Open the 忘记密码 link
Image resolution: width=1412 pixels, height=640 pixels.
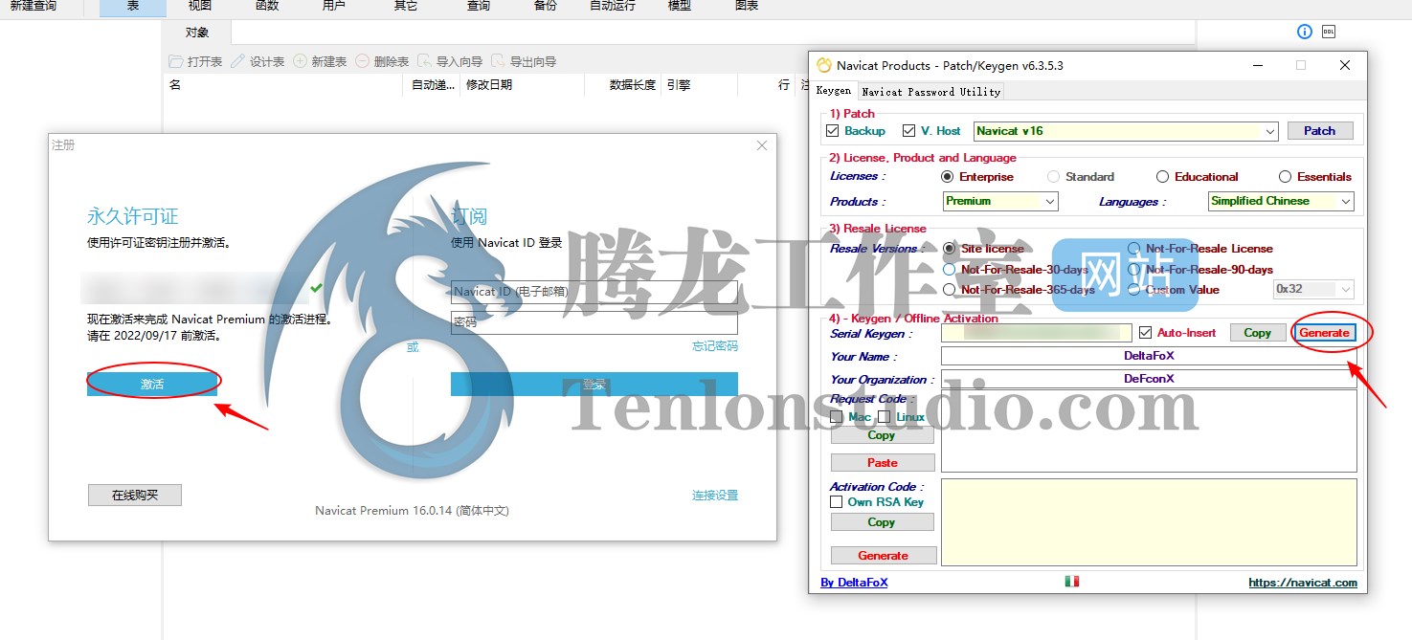[x=715, y=346]
